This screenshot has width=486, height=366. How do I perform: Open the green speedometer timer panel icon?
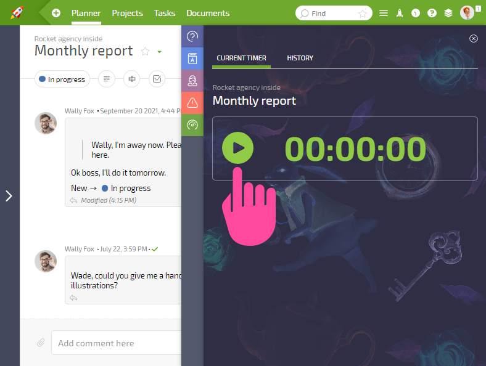192,125
